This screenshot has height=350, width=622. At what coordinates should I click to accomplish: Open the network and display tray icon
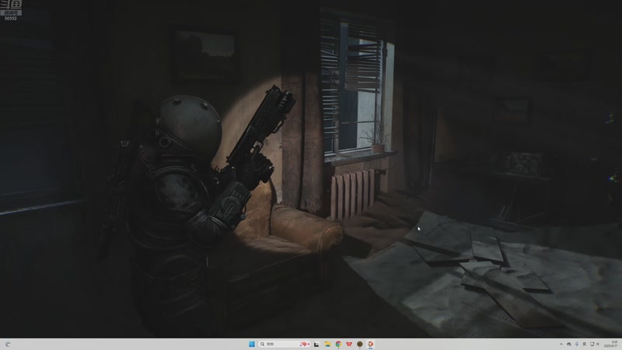[592, 344]
